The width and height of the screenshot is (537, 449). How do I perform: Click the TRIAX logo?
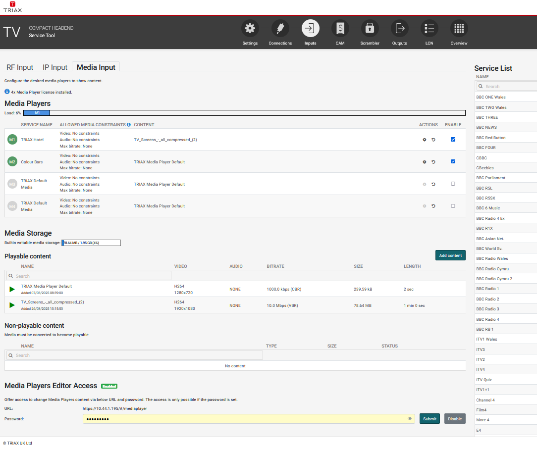(13, 7)
